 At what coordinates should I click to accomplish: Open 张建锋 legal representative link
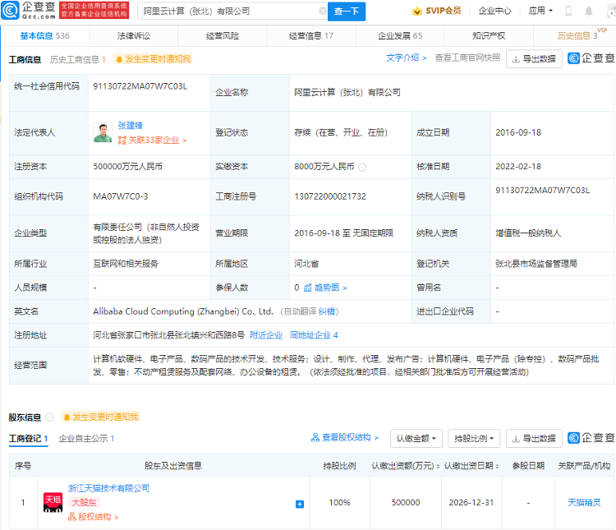(x=131, y=126)
